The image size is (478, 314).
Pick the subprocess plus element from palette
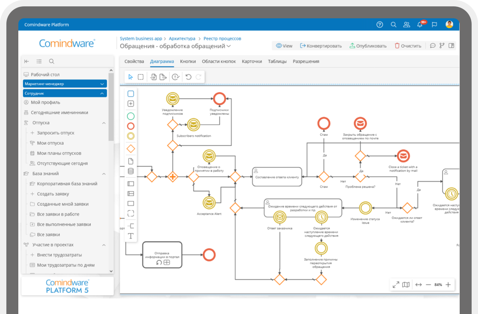(x=131, y=104)
